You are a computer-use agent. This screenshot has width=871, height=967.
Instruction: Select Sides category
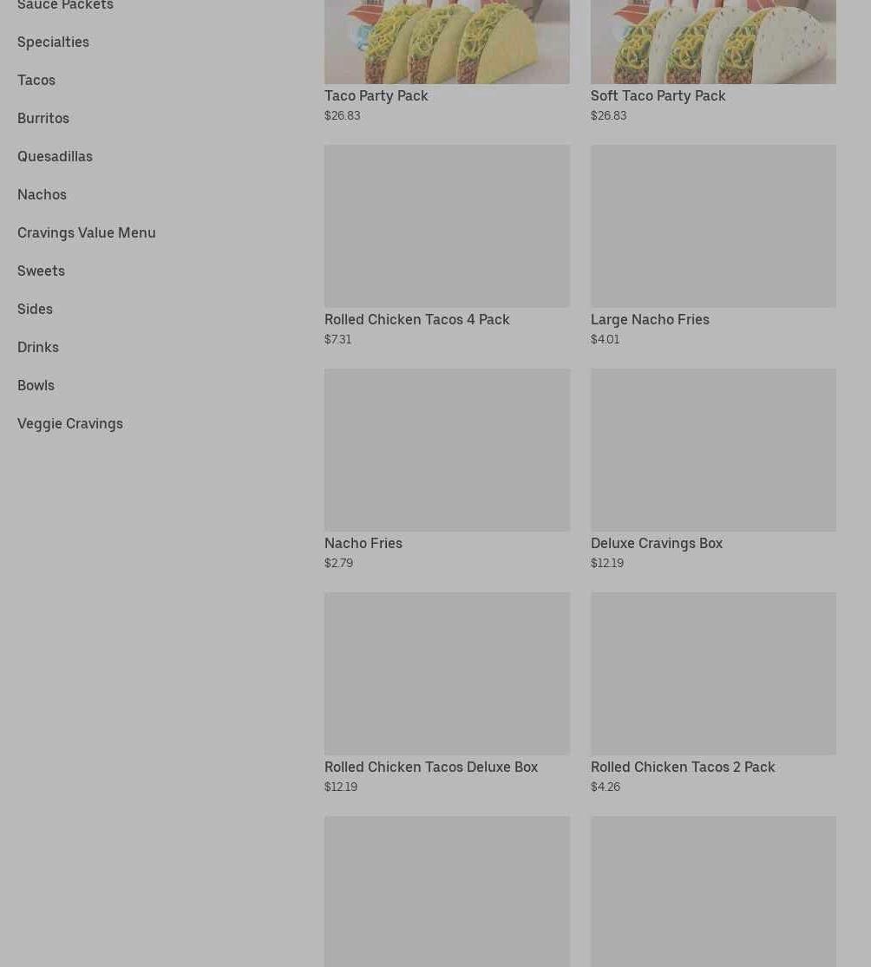[x=36, y=310]
